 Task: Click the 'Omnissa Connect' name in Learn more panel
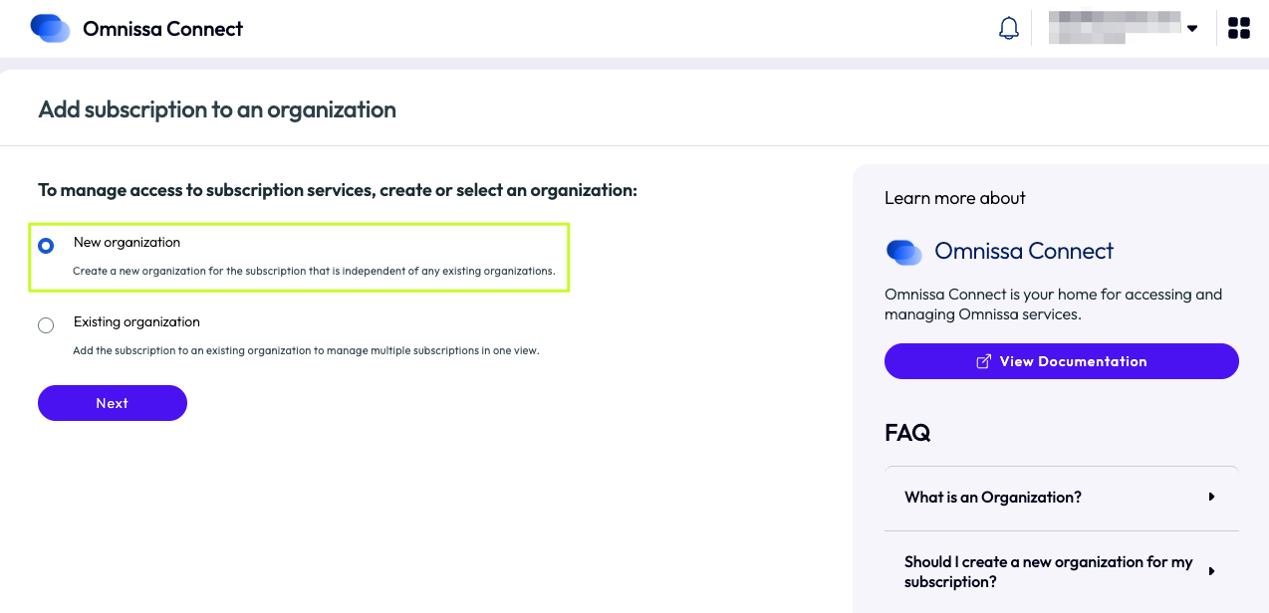pos(1023,252)
